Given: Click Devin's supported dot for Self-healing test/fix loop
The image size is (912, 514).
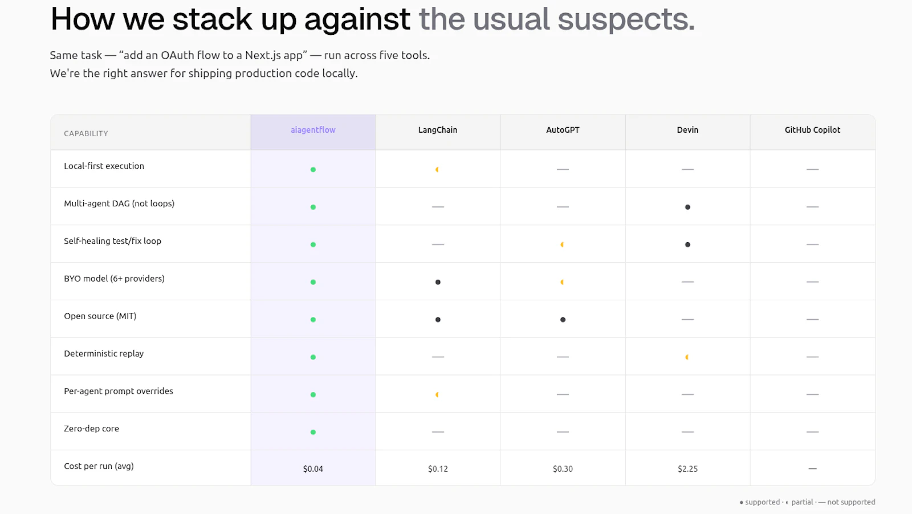Looking at the screenshot, I should [x=687, y=244].
